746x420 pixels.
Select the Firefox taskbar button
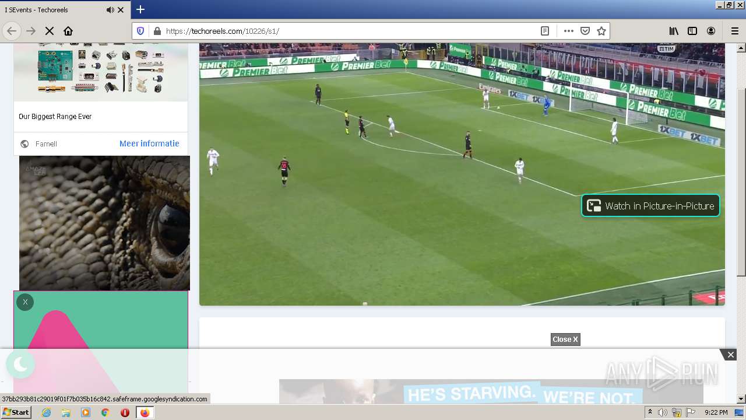click(145, 412)
